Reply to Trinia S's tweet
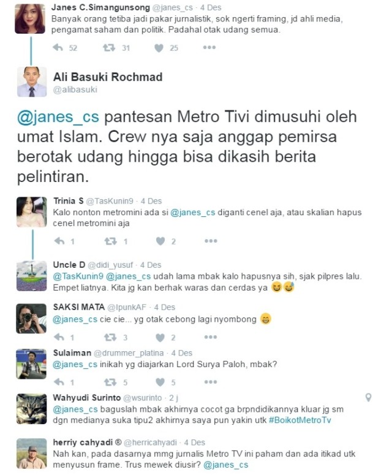The width and height of the screenshot is (389, 475). (59, 241)
